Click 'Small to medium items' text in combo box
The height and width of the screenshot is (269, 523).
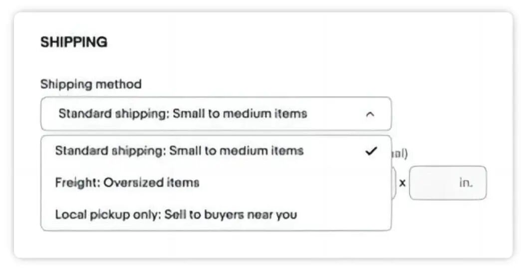point(240,114)
